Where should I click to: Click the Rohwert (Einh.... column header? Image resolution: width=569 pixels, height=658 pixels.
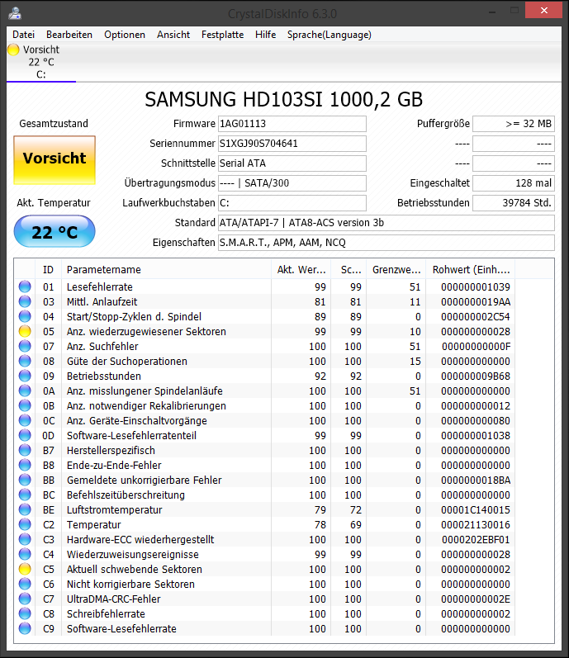(x=471, y=269)
